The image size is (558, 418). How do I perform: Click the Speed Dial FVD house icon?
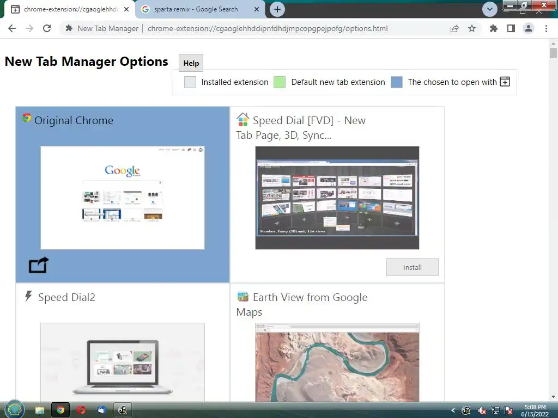coord(242,119)
